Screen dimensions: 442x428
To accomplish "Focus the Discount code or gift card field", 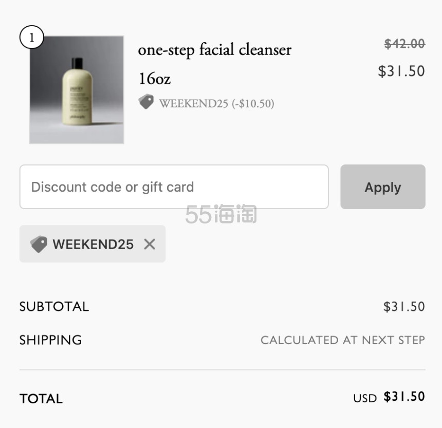I will pos(174,187).
